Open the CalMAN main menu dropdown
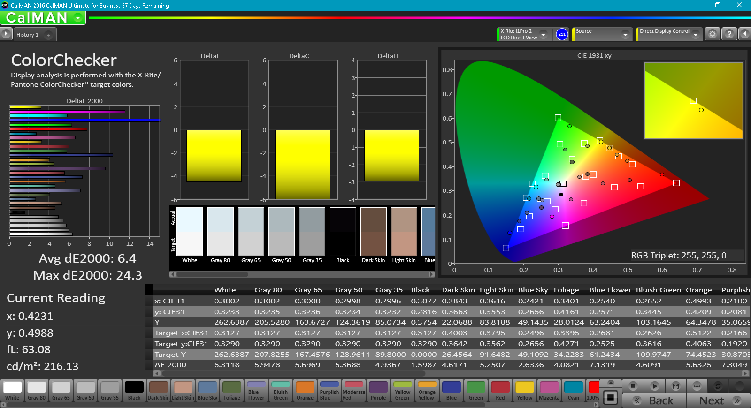The height and width of the screenshot is (408, 751). tap(78, 18)
